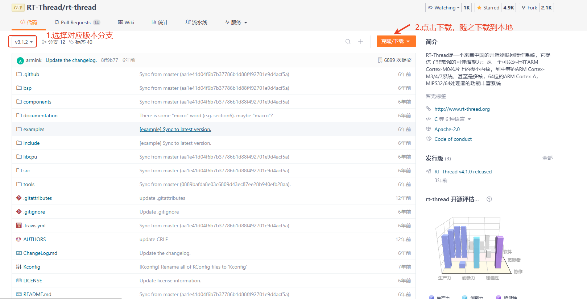Click the plus add-file icon
This screenshot has width=587, height=299.
coord(361,42)
